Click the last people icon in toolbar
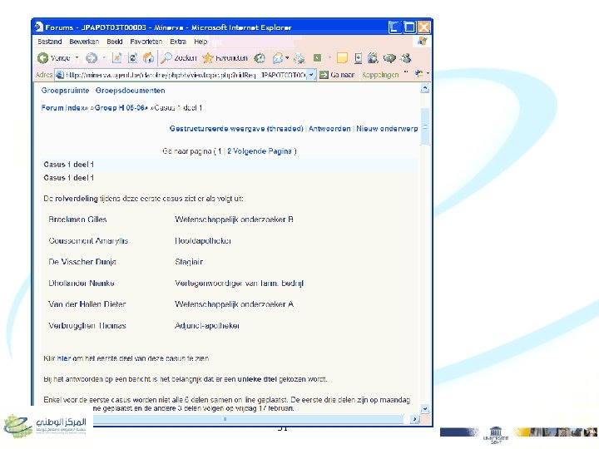 click(406, 58)
